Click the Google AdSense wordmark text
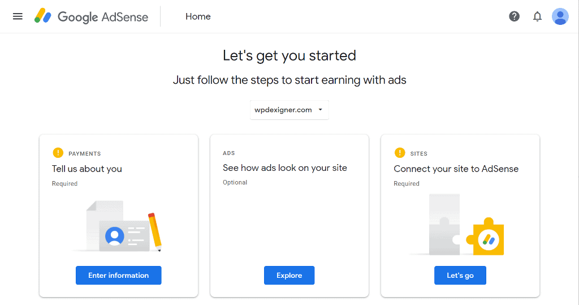 tap(103, 17)
